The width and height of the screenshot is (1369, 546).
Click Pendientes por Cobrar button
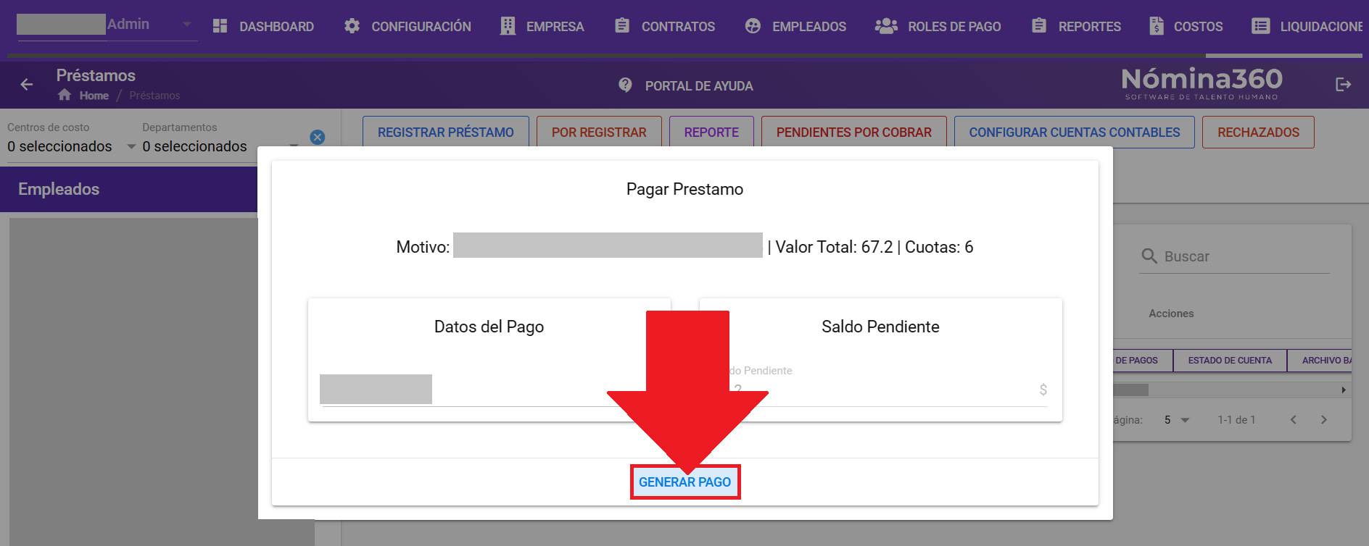point(854,133)
